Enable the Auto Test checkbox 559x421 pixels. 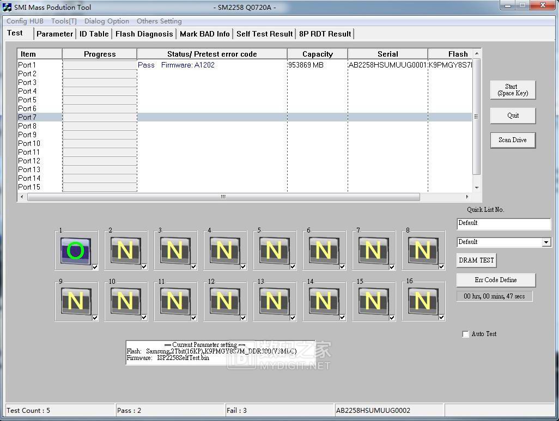pos(465,334)
